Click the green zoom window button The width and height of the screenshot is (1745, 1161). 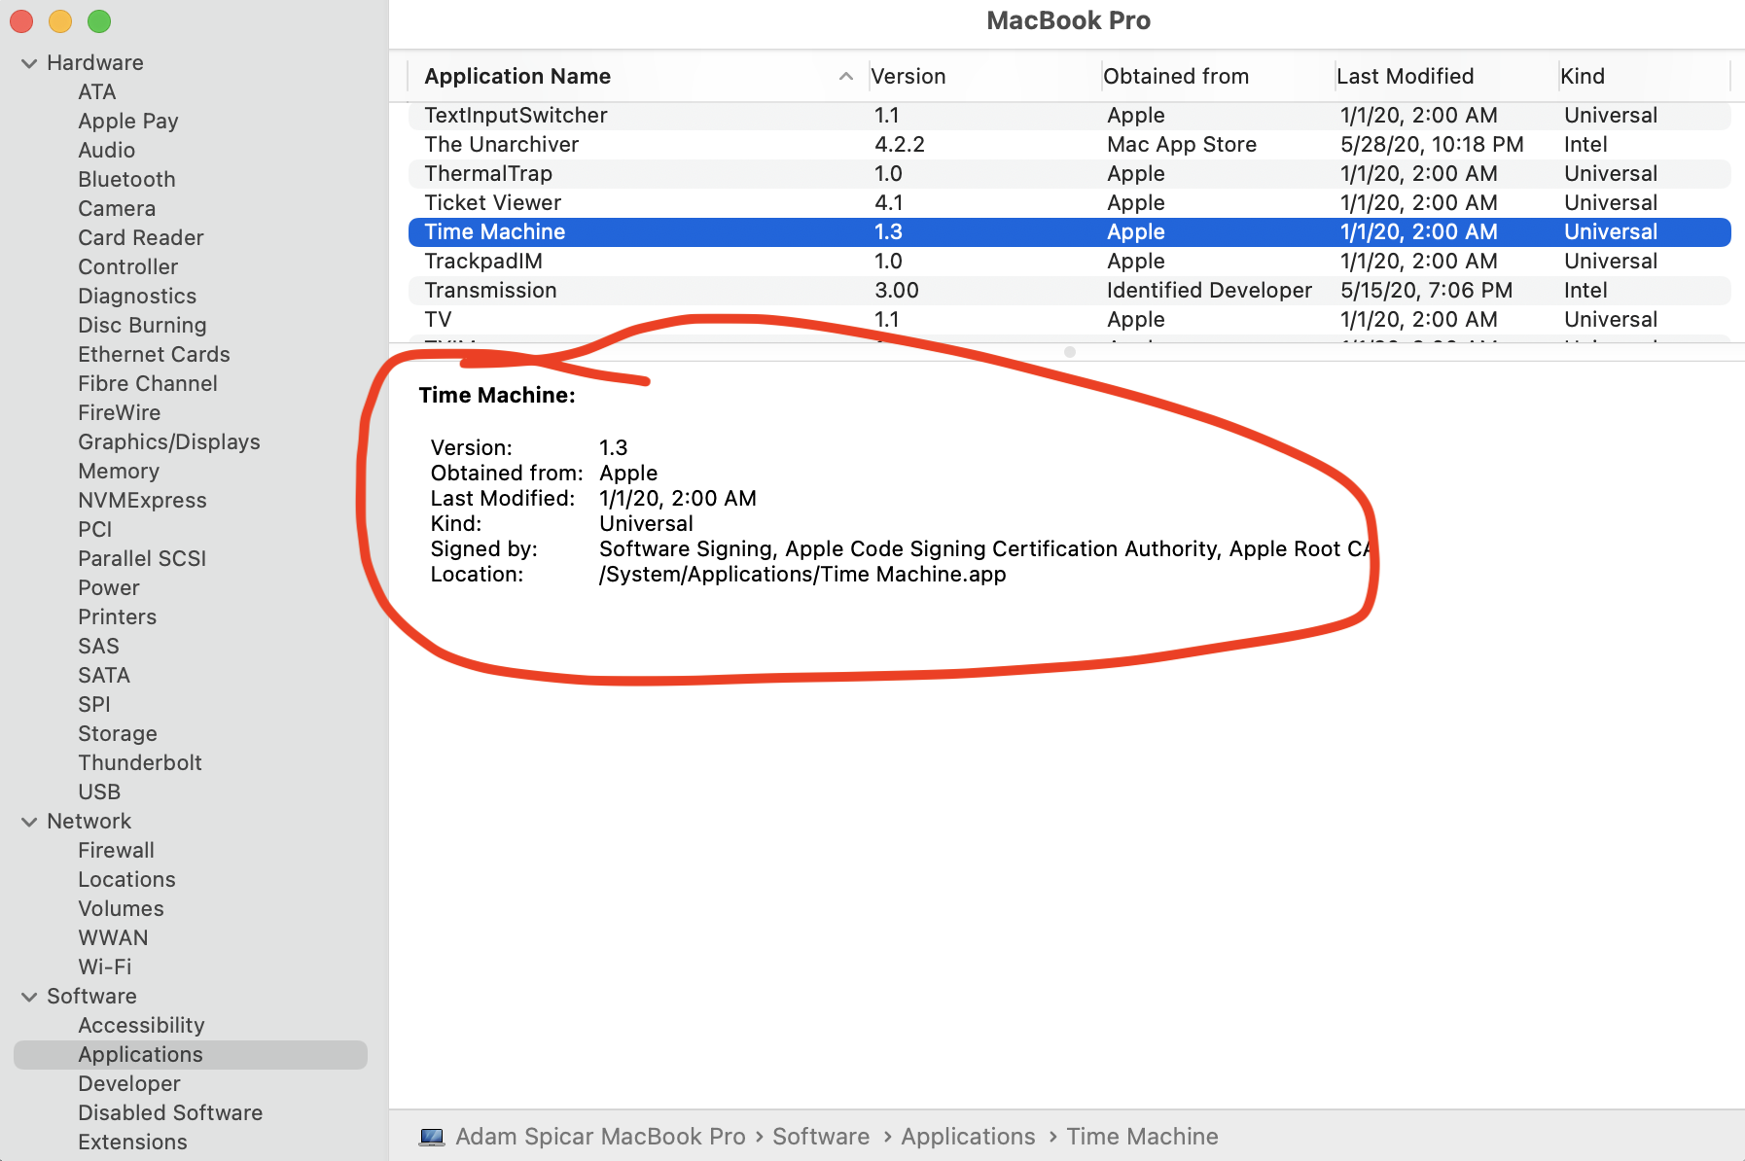(x=99, y=20)
